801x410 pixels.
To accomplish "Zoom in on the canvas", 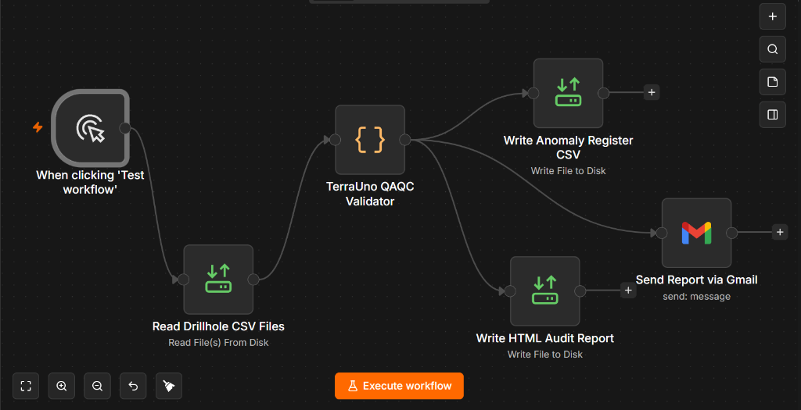I will [x=61, y=386].
